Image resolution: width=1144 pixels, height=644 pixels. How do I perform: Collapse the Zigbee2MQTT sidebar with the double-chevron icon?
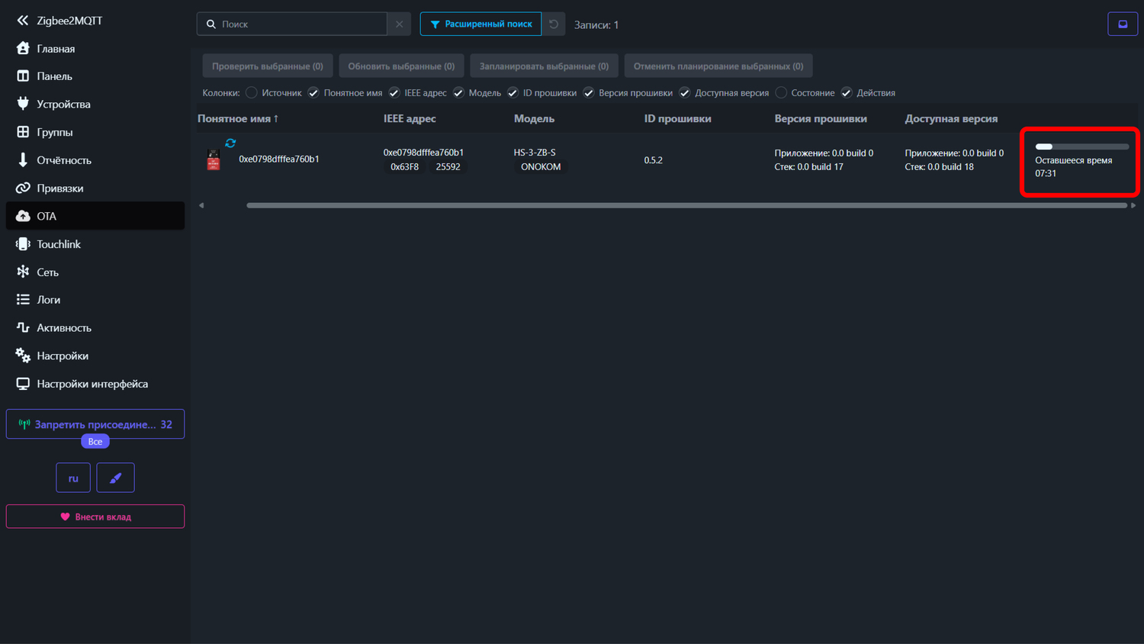point(23,21)
